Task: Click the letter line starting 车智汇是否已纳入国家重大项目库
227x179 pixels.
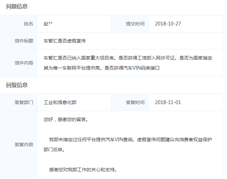Action: 128,58
